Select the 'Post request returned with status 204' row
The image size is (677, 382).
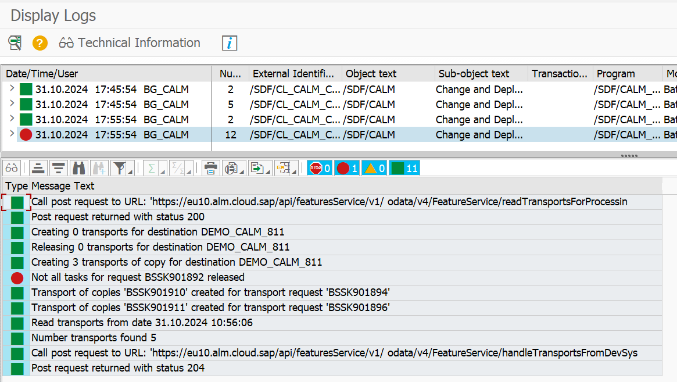click(118, 368)
